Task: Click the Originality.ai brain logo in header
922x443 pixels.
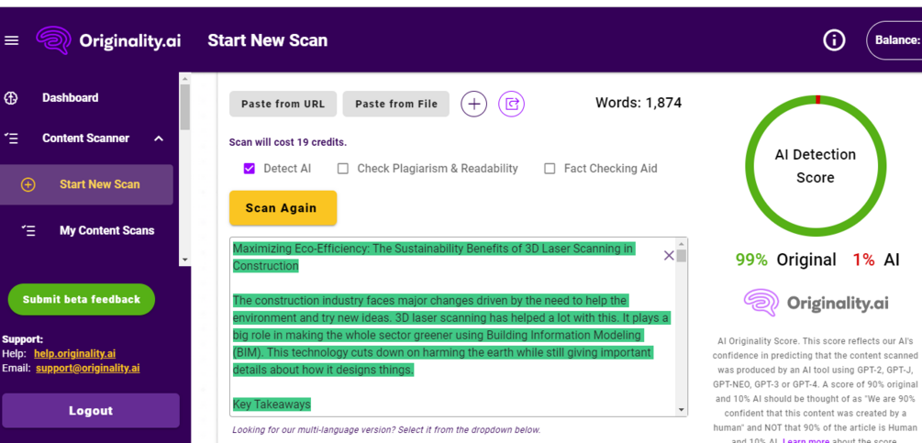Action: tap(53, 40)
